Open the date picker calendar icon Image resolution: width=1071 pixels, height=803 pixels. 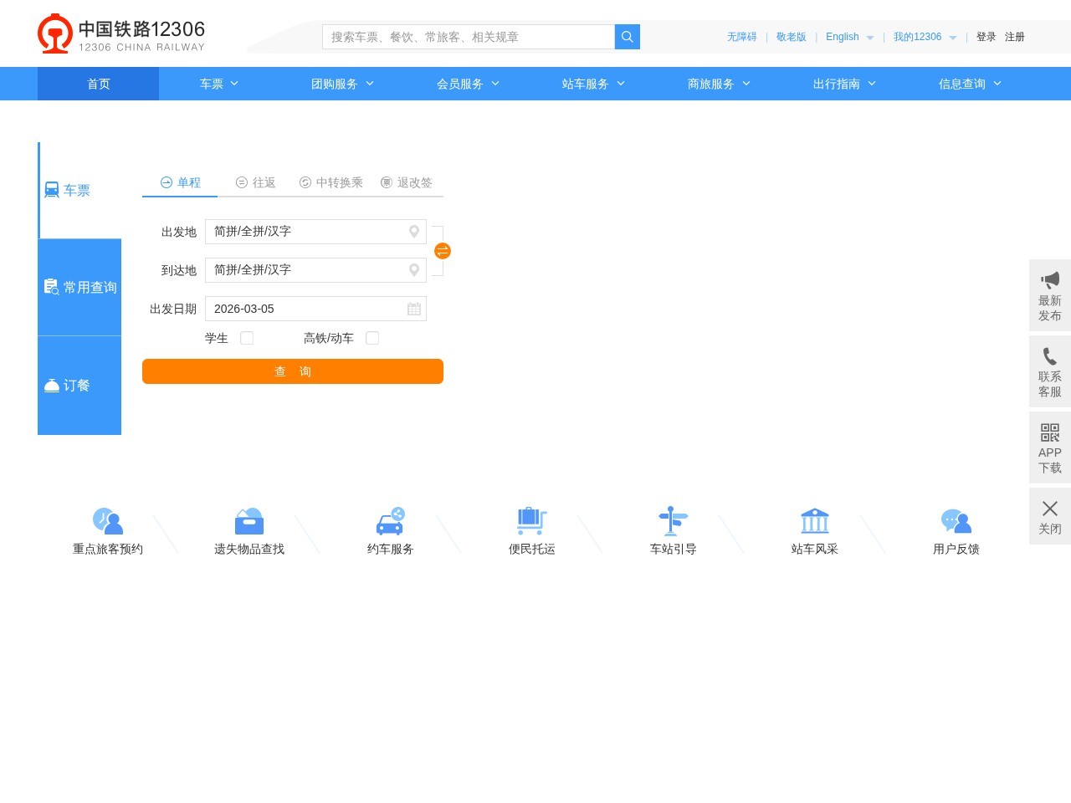tap(413, 309)
